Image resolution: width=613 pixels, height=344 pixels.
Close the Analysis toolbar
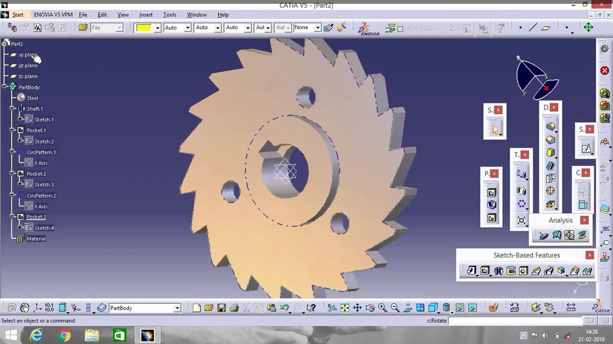pos(584,220)
